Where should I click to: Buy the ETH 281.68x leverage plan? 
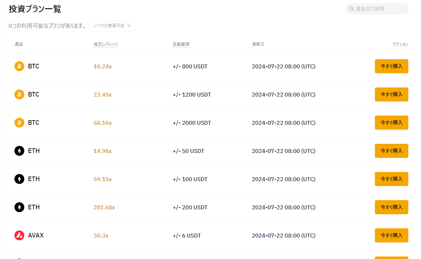[391, 207]
